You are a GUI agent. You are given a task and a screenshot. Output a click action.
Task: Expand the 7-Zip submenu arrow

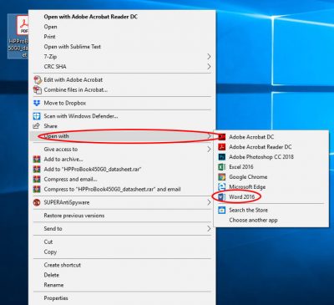coord(209,57)
